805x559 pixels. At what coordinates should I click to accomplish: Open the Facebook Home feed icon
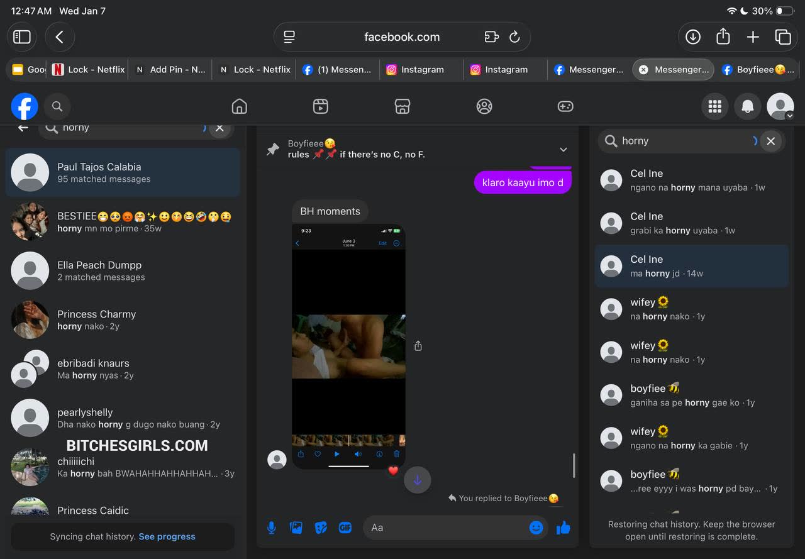pos(239,107)
